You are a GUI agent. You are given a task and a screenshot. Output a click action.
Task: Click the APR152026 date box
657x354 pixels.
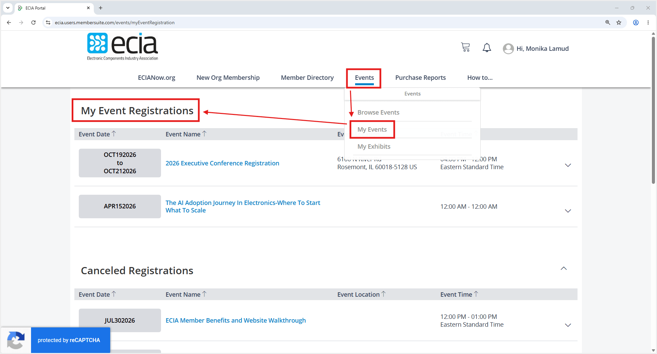point(120,206)
